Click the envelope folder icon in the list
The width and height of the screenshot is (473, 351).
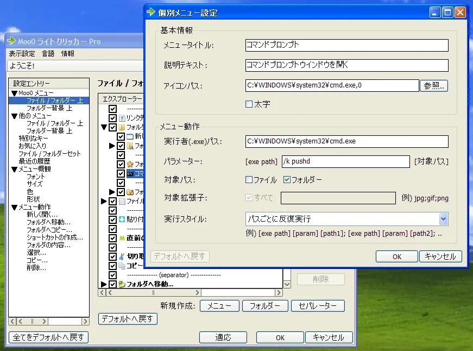[130, 192]
